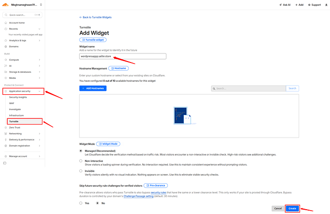Viewport: 330px width, 214px height.
Task: Choose Yes for pre-clearance
Action: coord(81,203)
